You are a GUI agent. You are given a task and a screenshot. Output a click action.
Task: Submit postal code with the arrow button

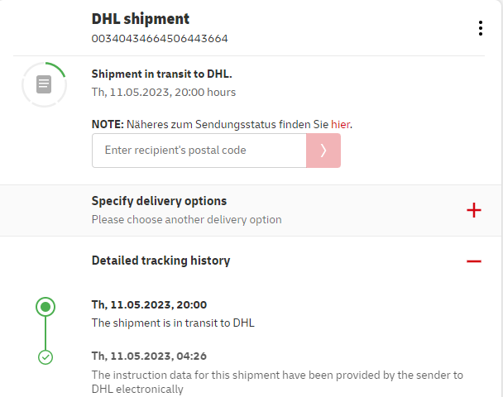pos(323,151)
